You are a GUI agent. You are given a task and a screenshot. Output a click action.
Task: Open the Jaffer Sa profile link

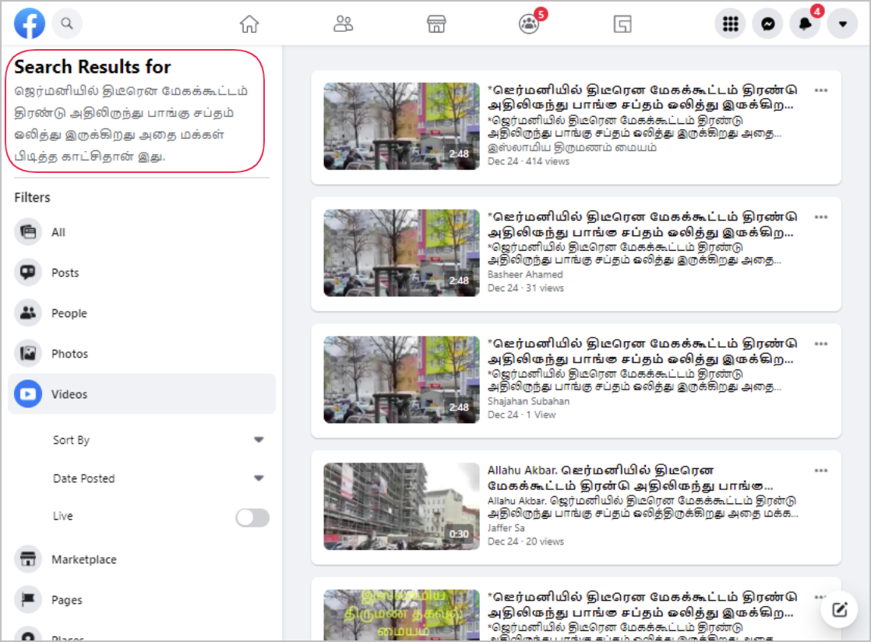(x=506, y=527)
